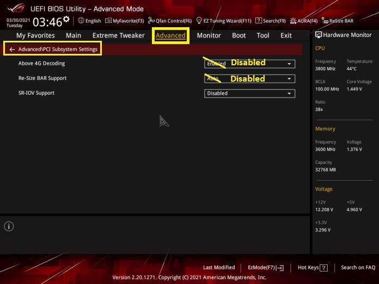Screen dimensions: 379x284
Task: Click the BCLK value 100.00 MHz
Action: (x=327, y=89)
